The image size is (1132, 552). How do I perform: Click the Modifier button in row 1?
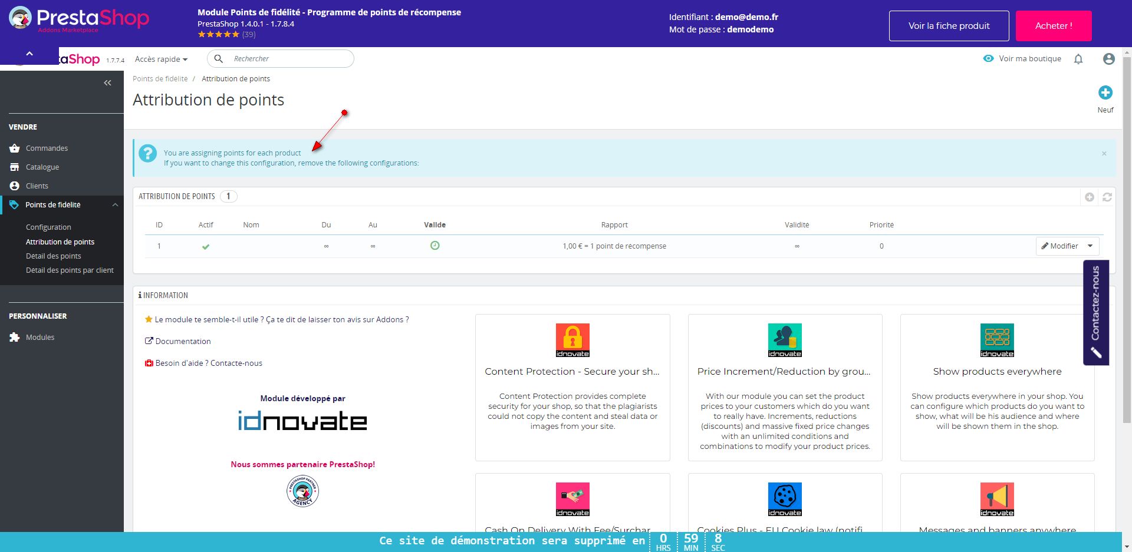(1059, 246)
